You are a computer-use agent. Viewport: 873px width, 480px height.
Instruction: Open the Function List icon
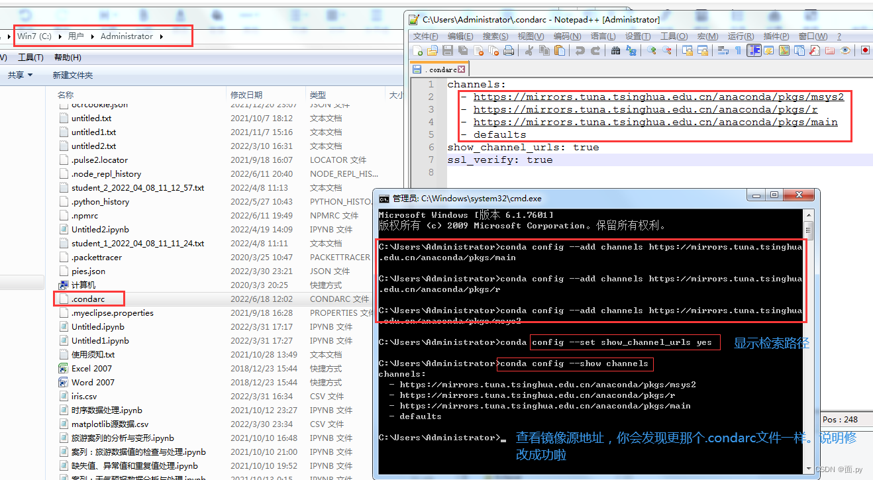tap(815, 50)
